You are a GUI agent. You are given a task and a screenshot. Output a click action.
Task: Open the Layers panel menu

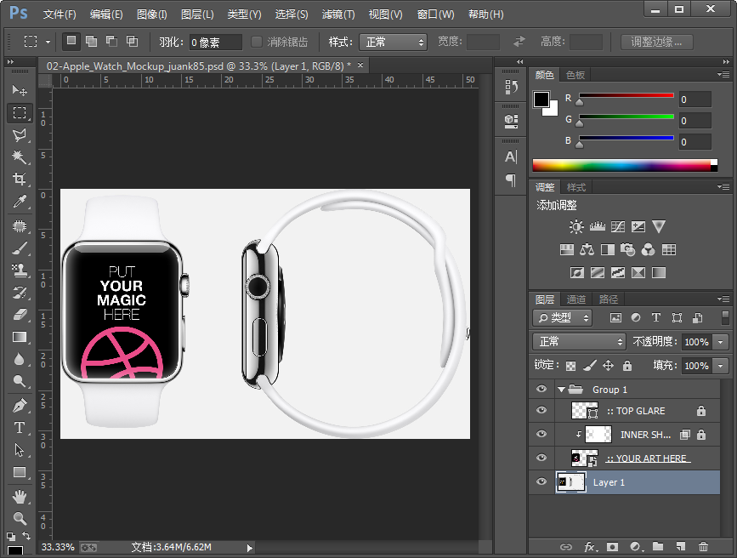click(723, 299)
